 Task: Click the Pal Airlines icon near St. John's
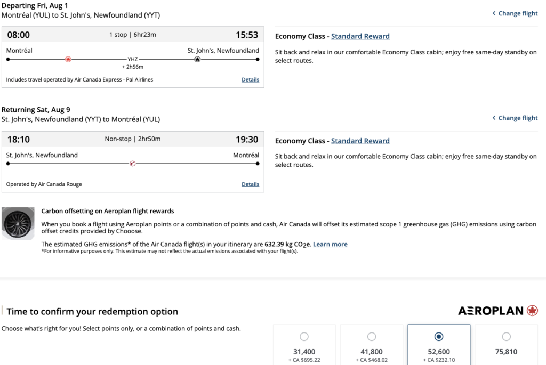(197, 59)
